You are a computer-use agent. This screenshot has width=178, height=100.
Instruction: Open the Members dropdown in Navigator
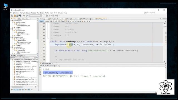[x=17, y=58]
